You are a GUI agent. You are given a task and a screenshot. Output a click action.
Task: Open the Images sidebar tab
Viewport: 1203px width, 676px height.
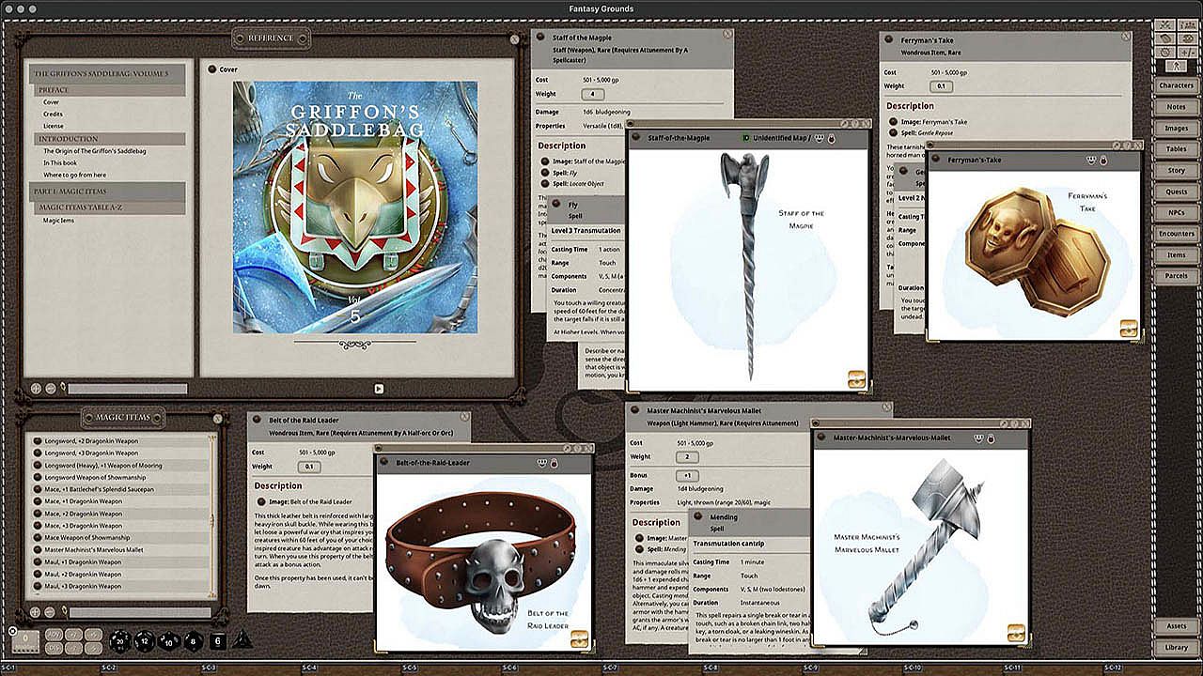[x=1176, y=128]
